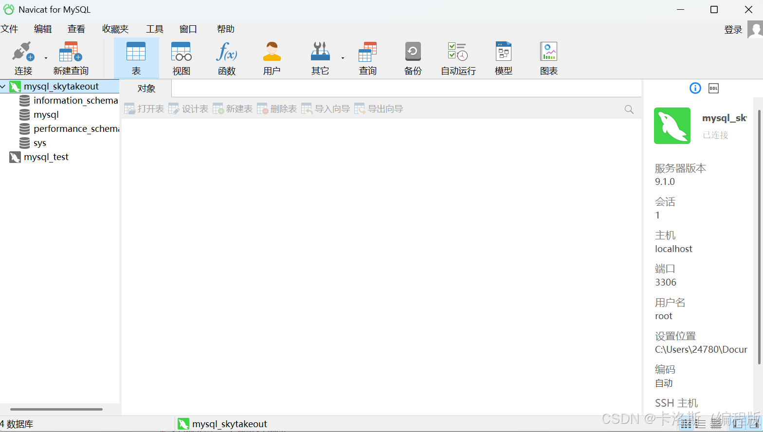Open the dropdown arrow next to 其它
Screen dimensions: 763x432
tap(343, 58)
